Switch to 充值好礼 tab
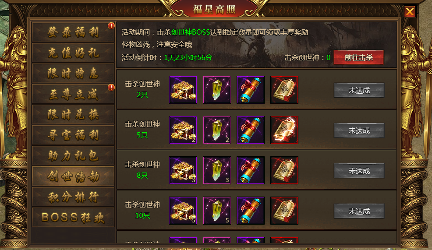The width and height of the screenshot is (432, 250). coord(73,53)
